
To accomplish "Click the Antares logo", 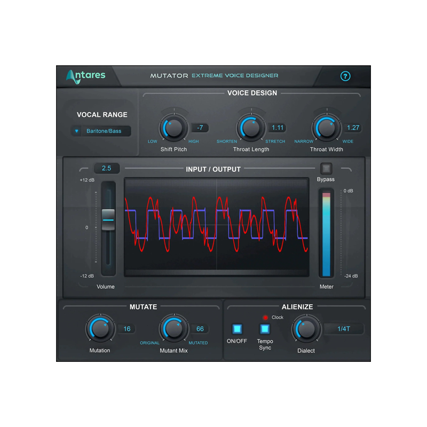I will [85, 76].
